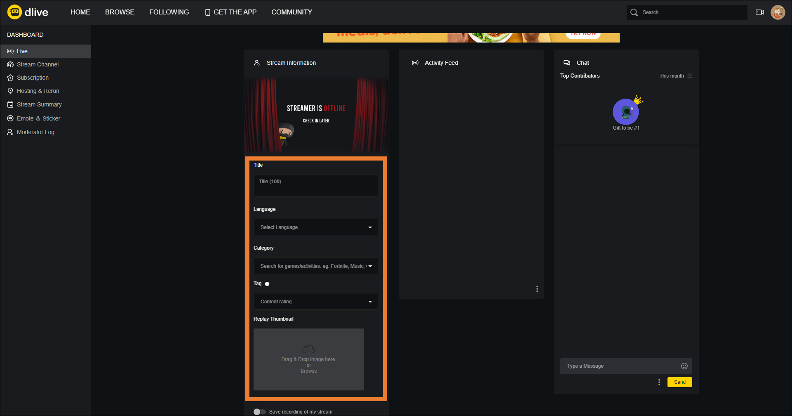792x416 pixels.
Task: Click the Replay Thumbnail upload area
Action: [308, 359]
